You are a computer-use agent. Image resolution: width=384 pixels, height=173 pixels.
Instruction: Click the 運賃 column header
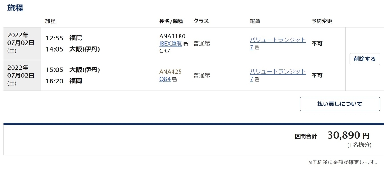point(255,21)
